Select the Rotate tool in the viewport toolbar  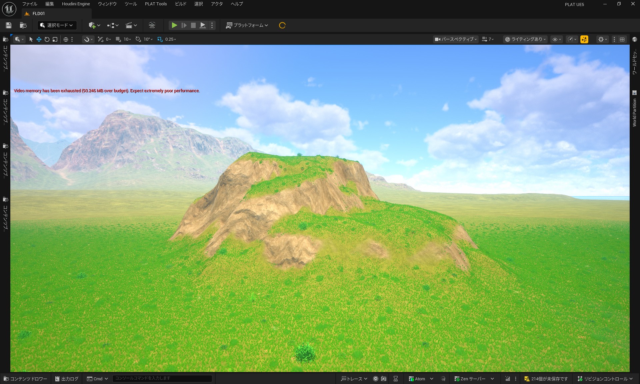tap(47, 39)
